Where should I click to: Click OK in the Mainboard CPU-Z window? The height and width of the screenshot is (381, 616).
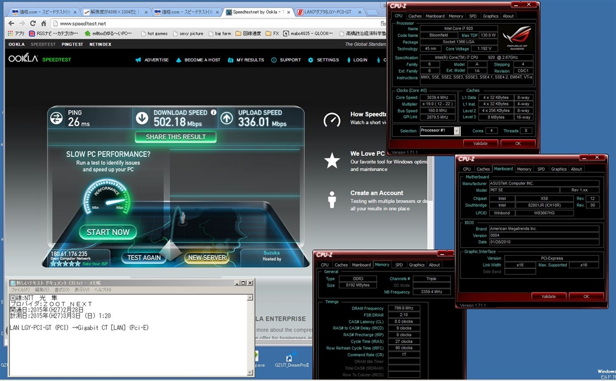pos(586,297)
